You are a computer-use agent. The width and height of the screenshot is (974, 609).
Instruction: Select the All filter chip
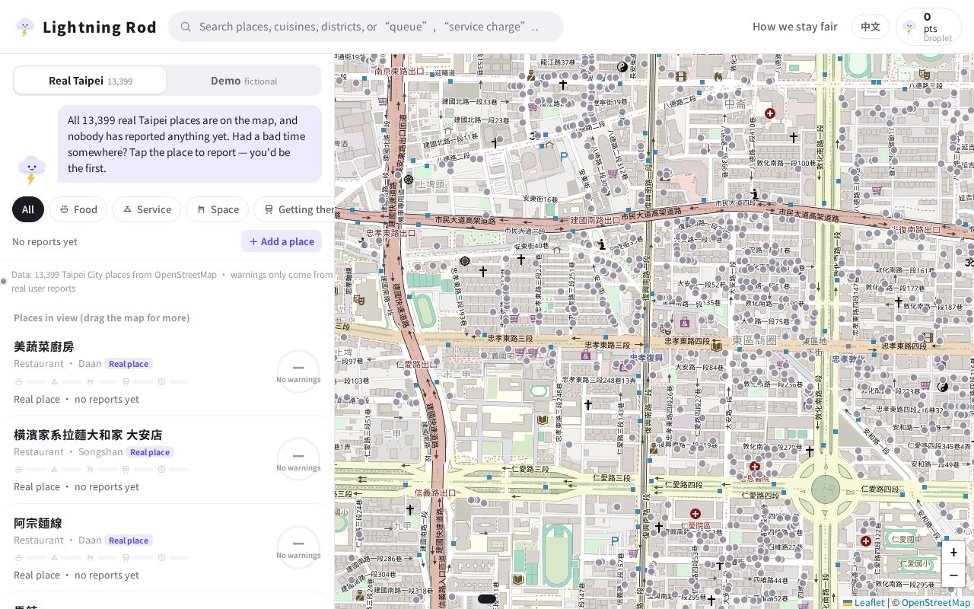pos(28,209)
